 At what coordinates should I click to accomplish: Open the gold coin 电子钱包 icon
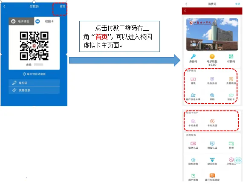[x=212, y=56]
